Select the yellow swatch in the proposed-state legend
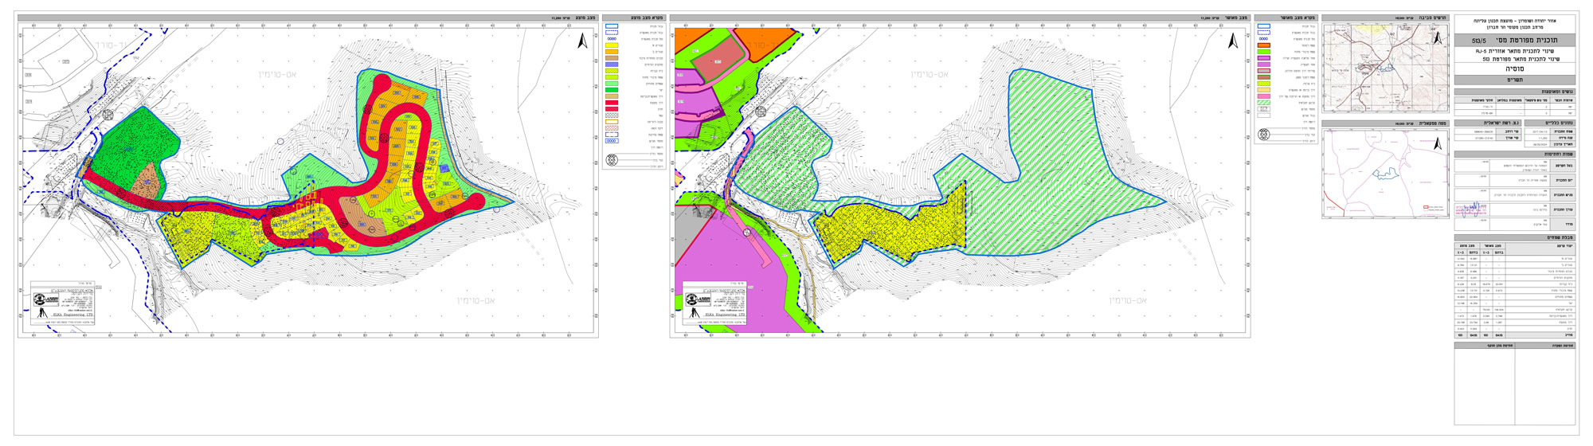This screenshot has width=1593, height=446. point(612,45)
